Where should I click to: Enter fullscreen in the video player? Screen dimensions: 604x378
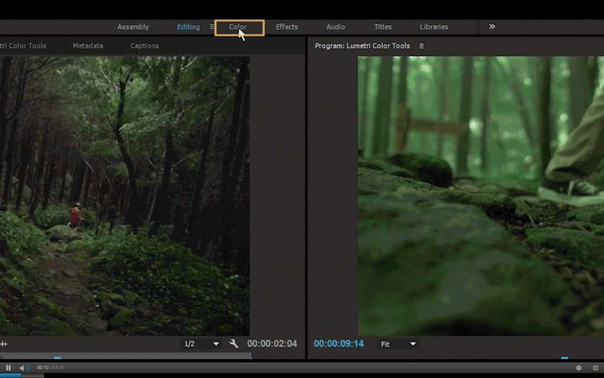pos(596,368)
